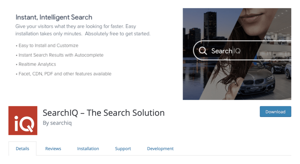This screenshot has height=164, width=300.
Task: Click the 'Realtime Analytics' bullet
Action: click(x=36, y=64)
